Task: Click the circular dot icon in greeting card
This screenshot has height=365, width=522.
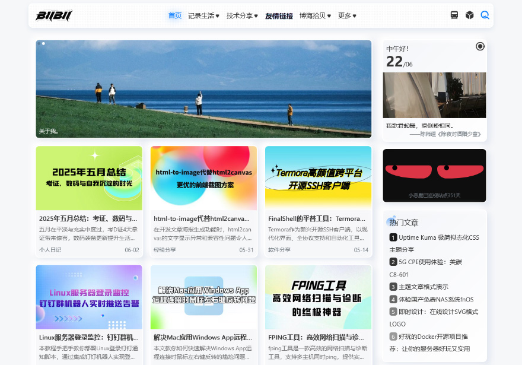Action: click(480, 46)
